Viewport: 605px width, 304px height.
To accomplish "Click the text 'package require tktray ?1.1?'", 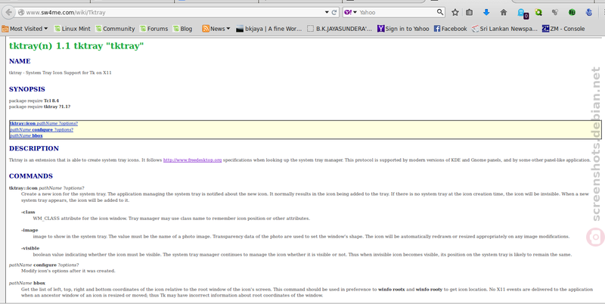I will pyautogui.click(x=40, y=107).
